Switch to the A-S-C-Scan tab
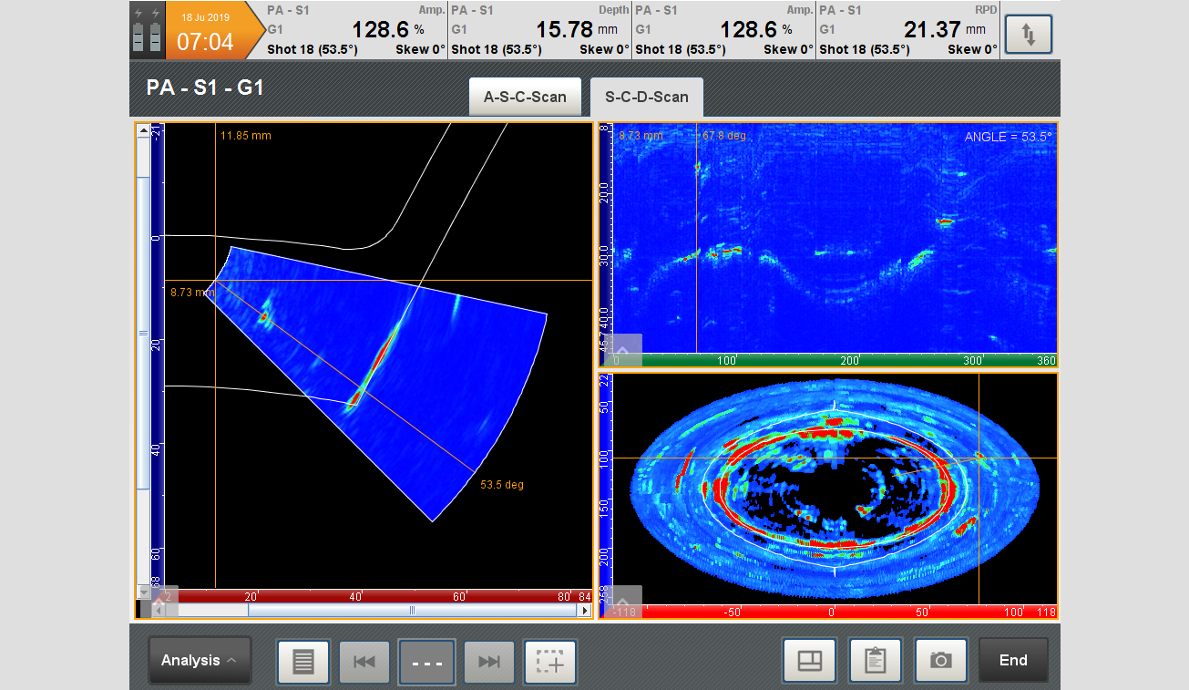Image resolution: width=1189 pixels, height=690 pixels. [x=525, y=97]
